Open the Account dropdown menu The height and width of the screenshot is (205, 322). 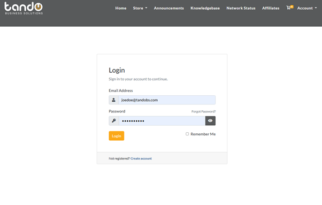pyautogui.click(x=307, y=8)
